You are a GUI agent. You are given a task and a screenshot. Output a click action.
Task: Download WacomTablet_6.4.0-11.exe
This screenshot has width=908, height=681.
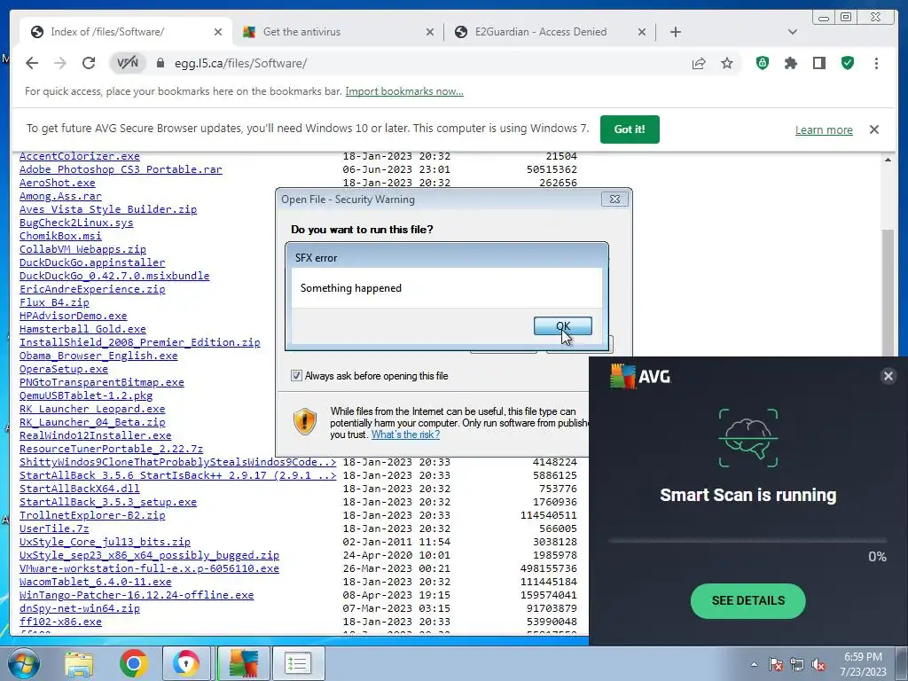(95, 582)
